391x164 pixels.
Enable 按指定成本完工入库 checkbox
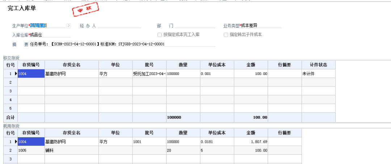click(160, 35)
